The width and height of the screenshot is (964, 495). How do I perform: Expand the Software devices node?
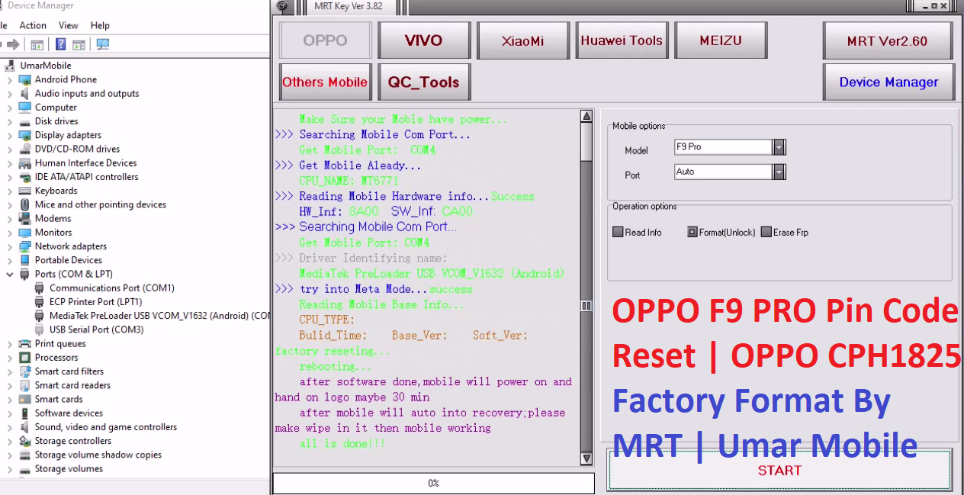click(9, 413)
